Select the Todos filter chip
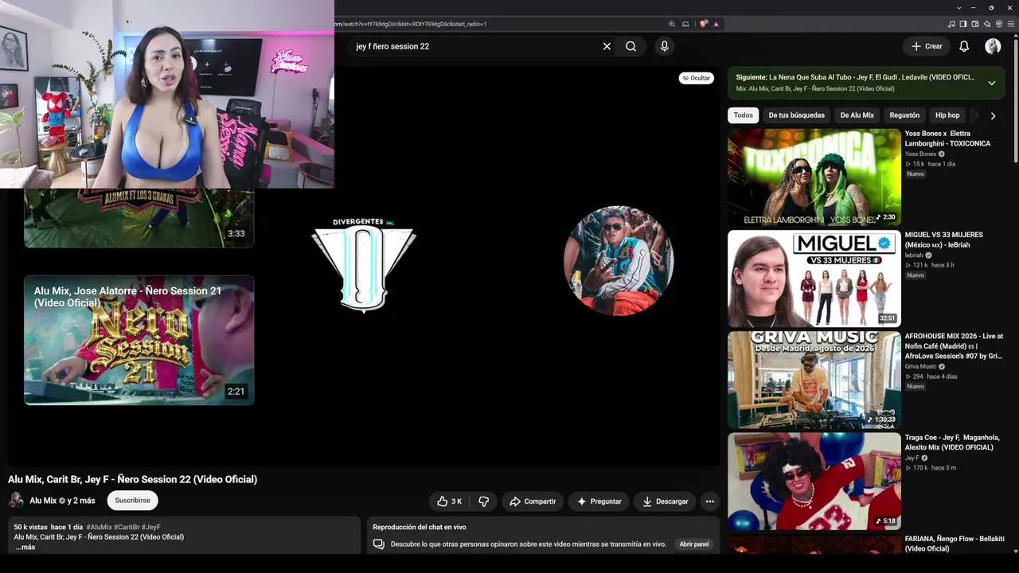Image resolution: width=1019 pixels, height=573 pixels. tap(743, 115)
